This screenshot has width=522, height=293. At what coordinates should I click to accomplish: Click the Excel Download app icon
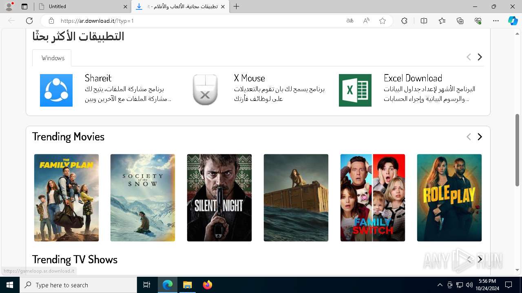(x=355, y=90)
